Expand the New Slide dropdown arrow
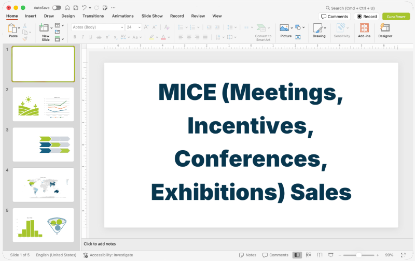 click(51, 28)
